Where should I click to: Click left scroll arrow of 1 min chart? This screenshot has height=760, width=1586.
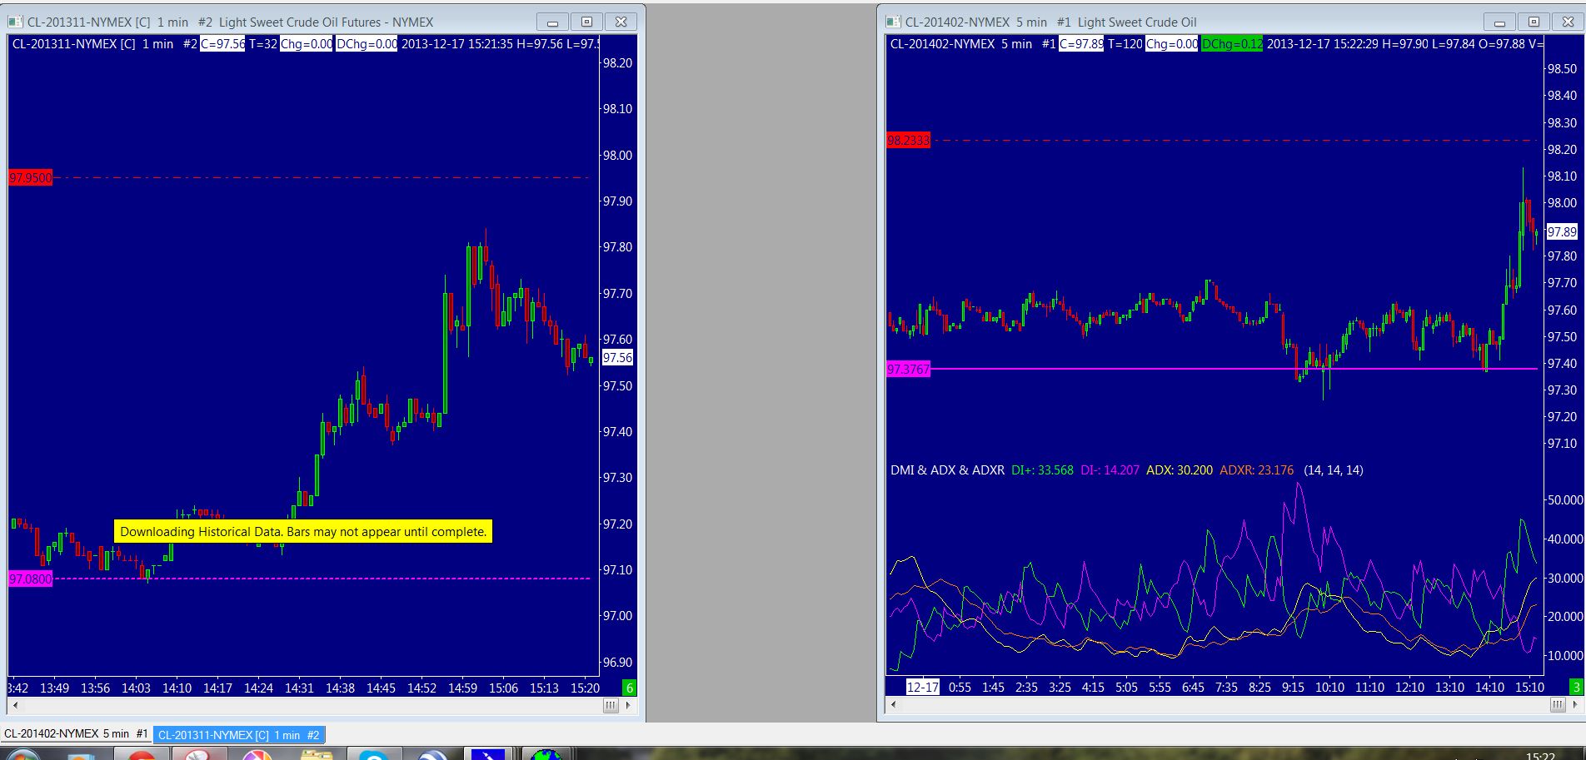coord(14,705)
